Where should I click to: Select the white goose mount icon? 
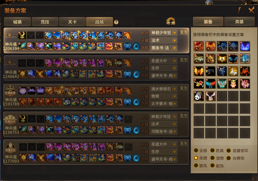point(233,71)
